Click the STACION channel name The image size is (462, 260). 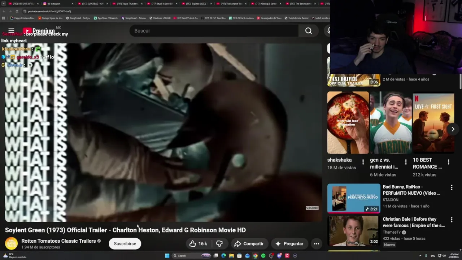point(391,200)
